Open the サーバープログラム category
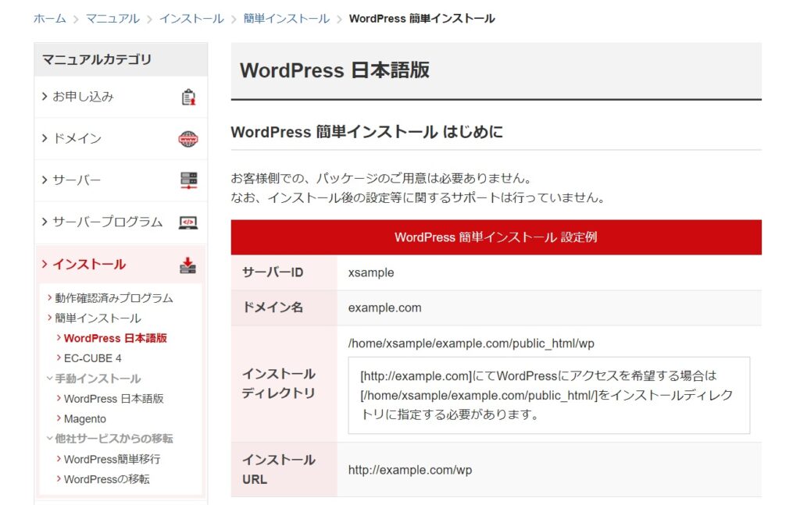This screenshot has height=505, width=800. point(121,222)
